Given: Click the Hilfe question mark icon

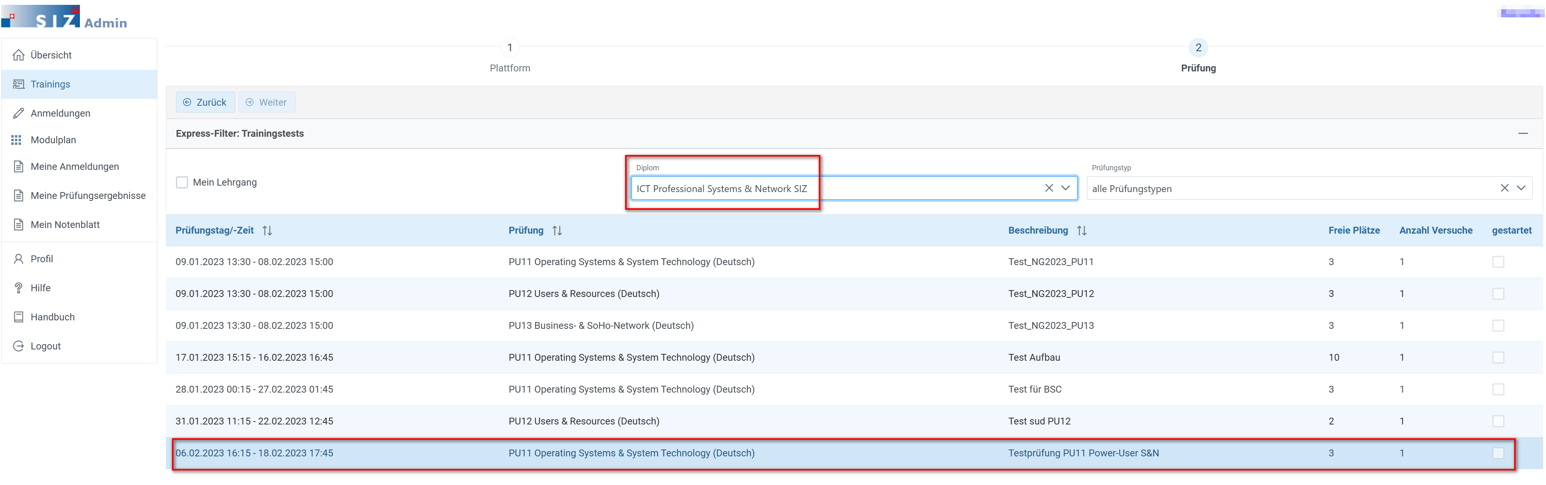Looking at the screenshot, I should pos(19,288).
